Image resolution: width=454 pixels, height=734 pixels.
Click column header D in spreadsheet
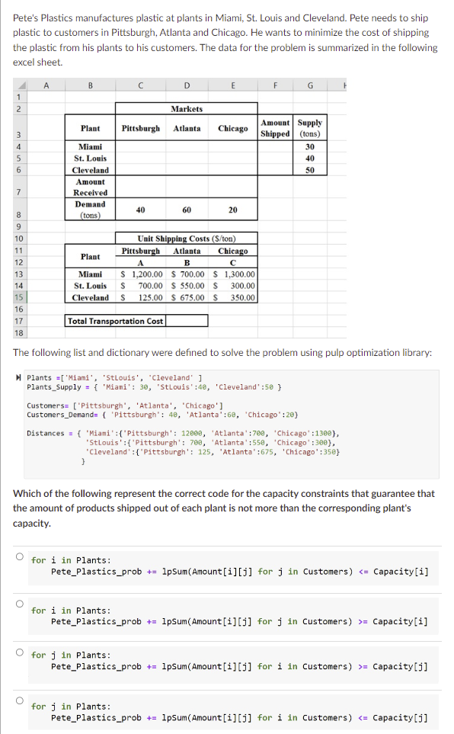[187, 85]
